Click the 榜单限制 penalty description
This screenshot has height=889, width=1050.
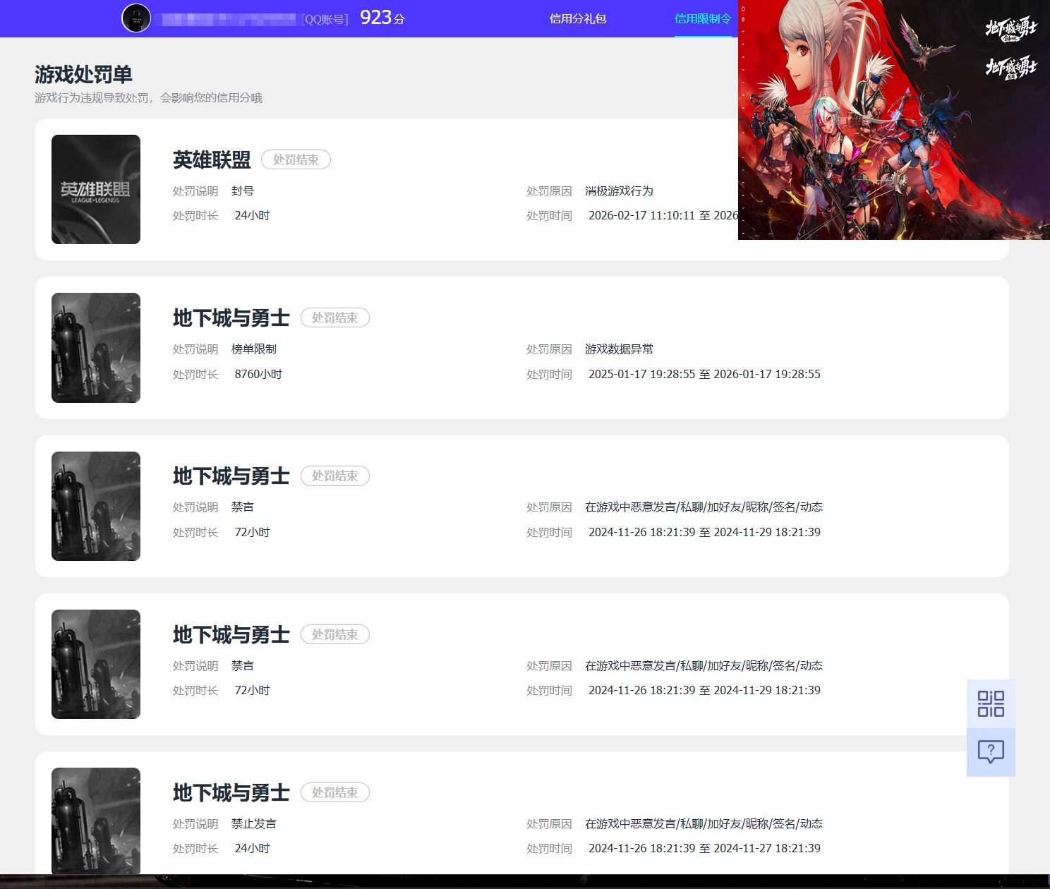pos(254,349)
